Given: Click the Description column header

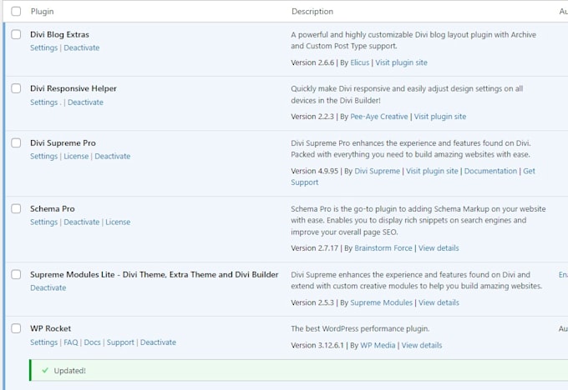Looking at the screenshot, I should click(x=312, y=12).
